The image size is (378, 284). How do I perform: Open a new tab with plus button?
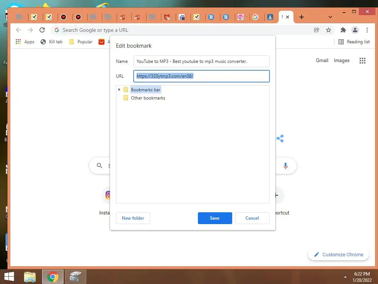pos(301,17)
